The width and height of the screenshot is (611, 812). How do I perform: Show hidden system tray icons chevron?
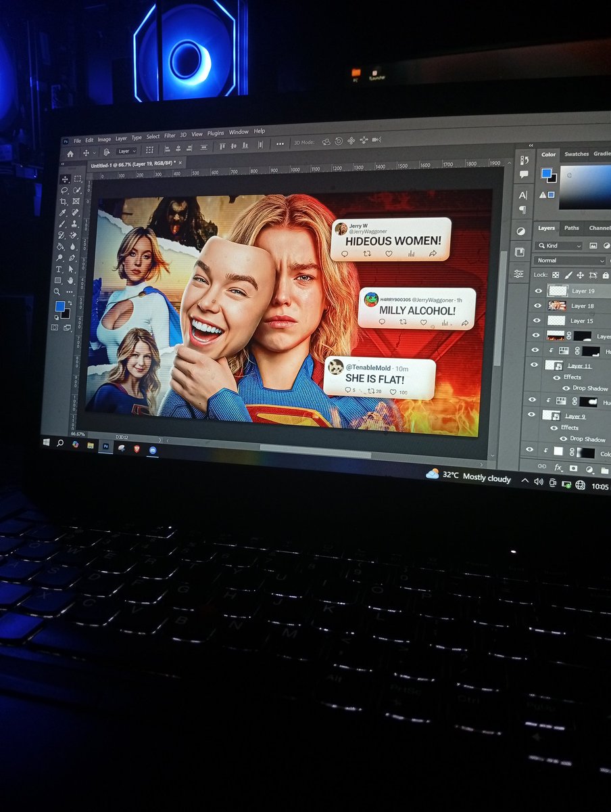point(524,480)
